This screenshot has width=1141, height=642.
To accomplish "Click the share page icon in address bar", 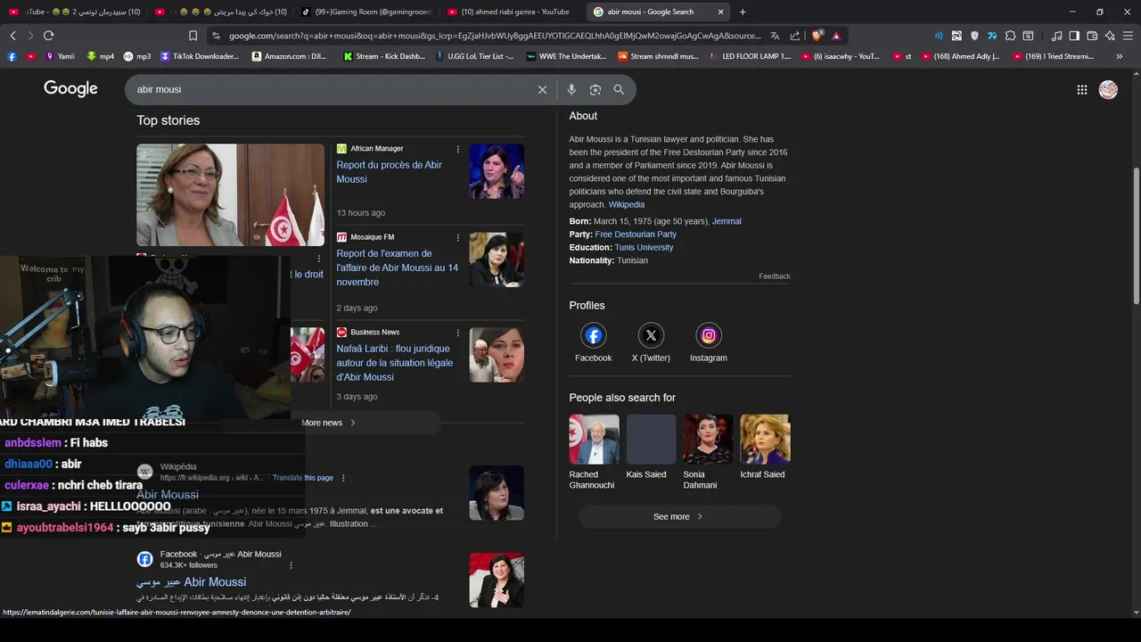I will [x=795, y=36].
